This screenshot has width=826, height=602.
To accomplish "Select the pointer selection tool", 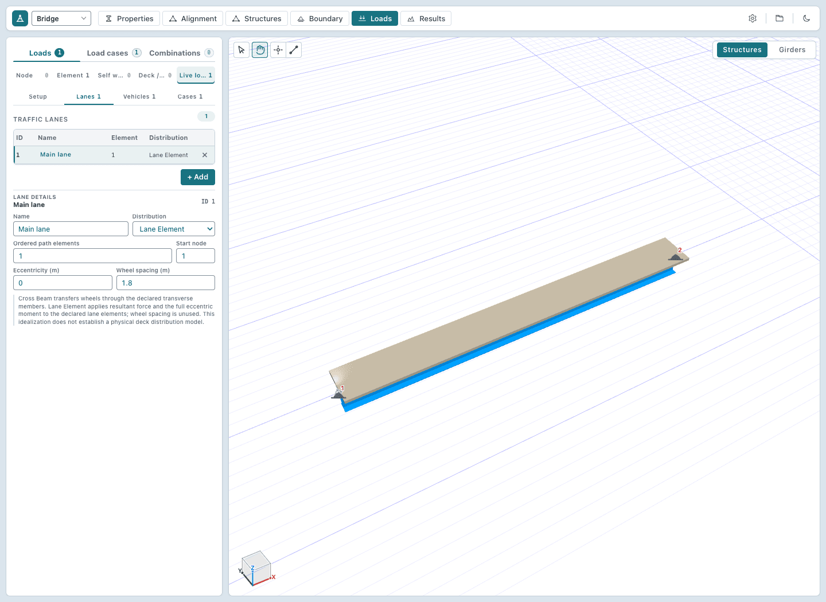I will click(x=241, y=50).
